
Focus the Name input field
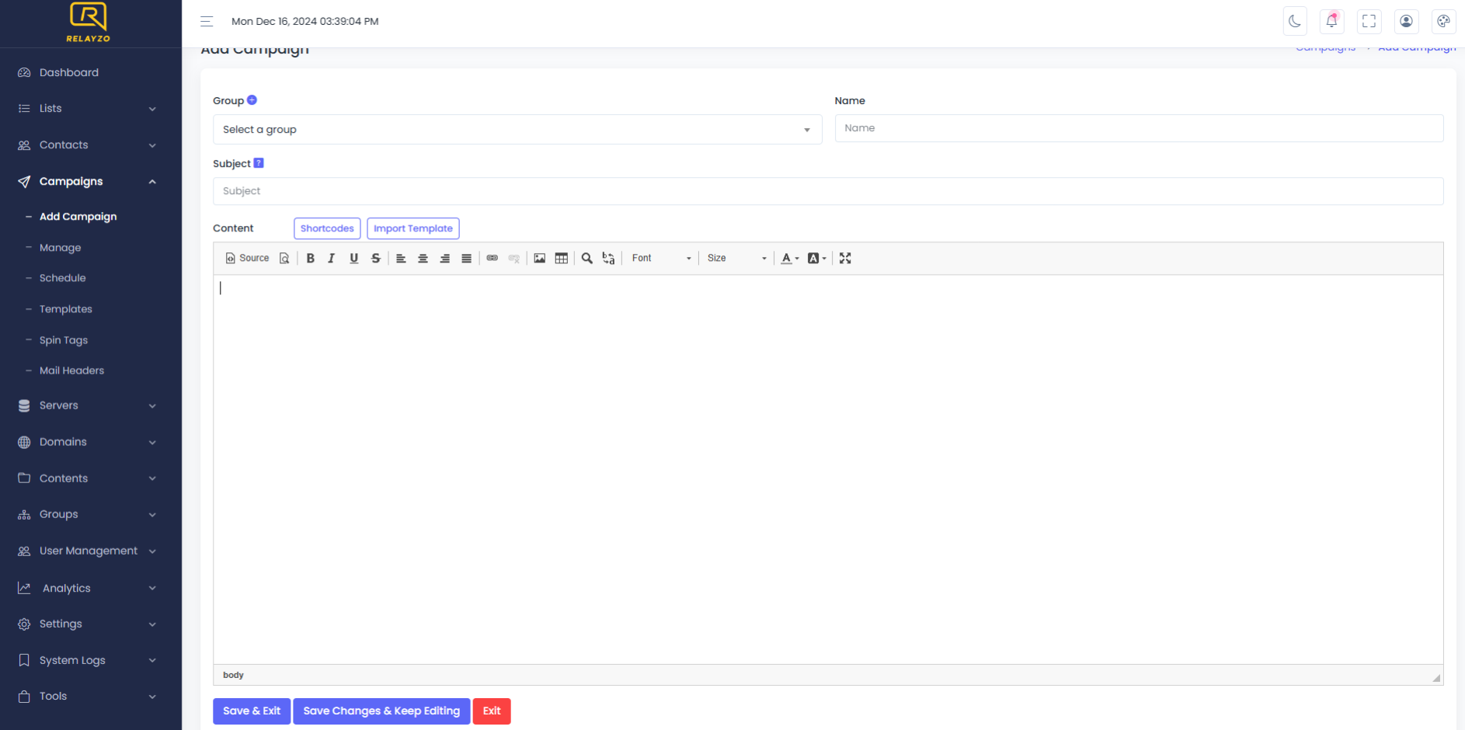1139,128
